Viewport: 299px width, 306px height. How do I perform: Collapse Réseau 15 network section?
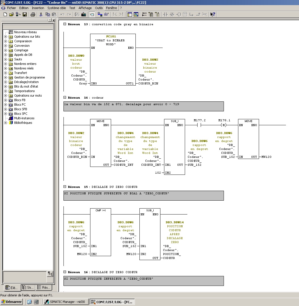click(65, 187)
